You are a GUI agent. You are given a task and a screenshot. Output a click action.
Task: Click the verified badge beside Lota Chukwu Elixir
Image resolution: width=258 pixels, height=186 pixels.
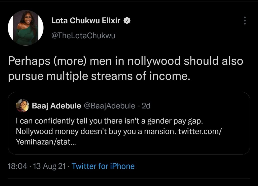pos(127,21)
